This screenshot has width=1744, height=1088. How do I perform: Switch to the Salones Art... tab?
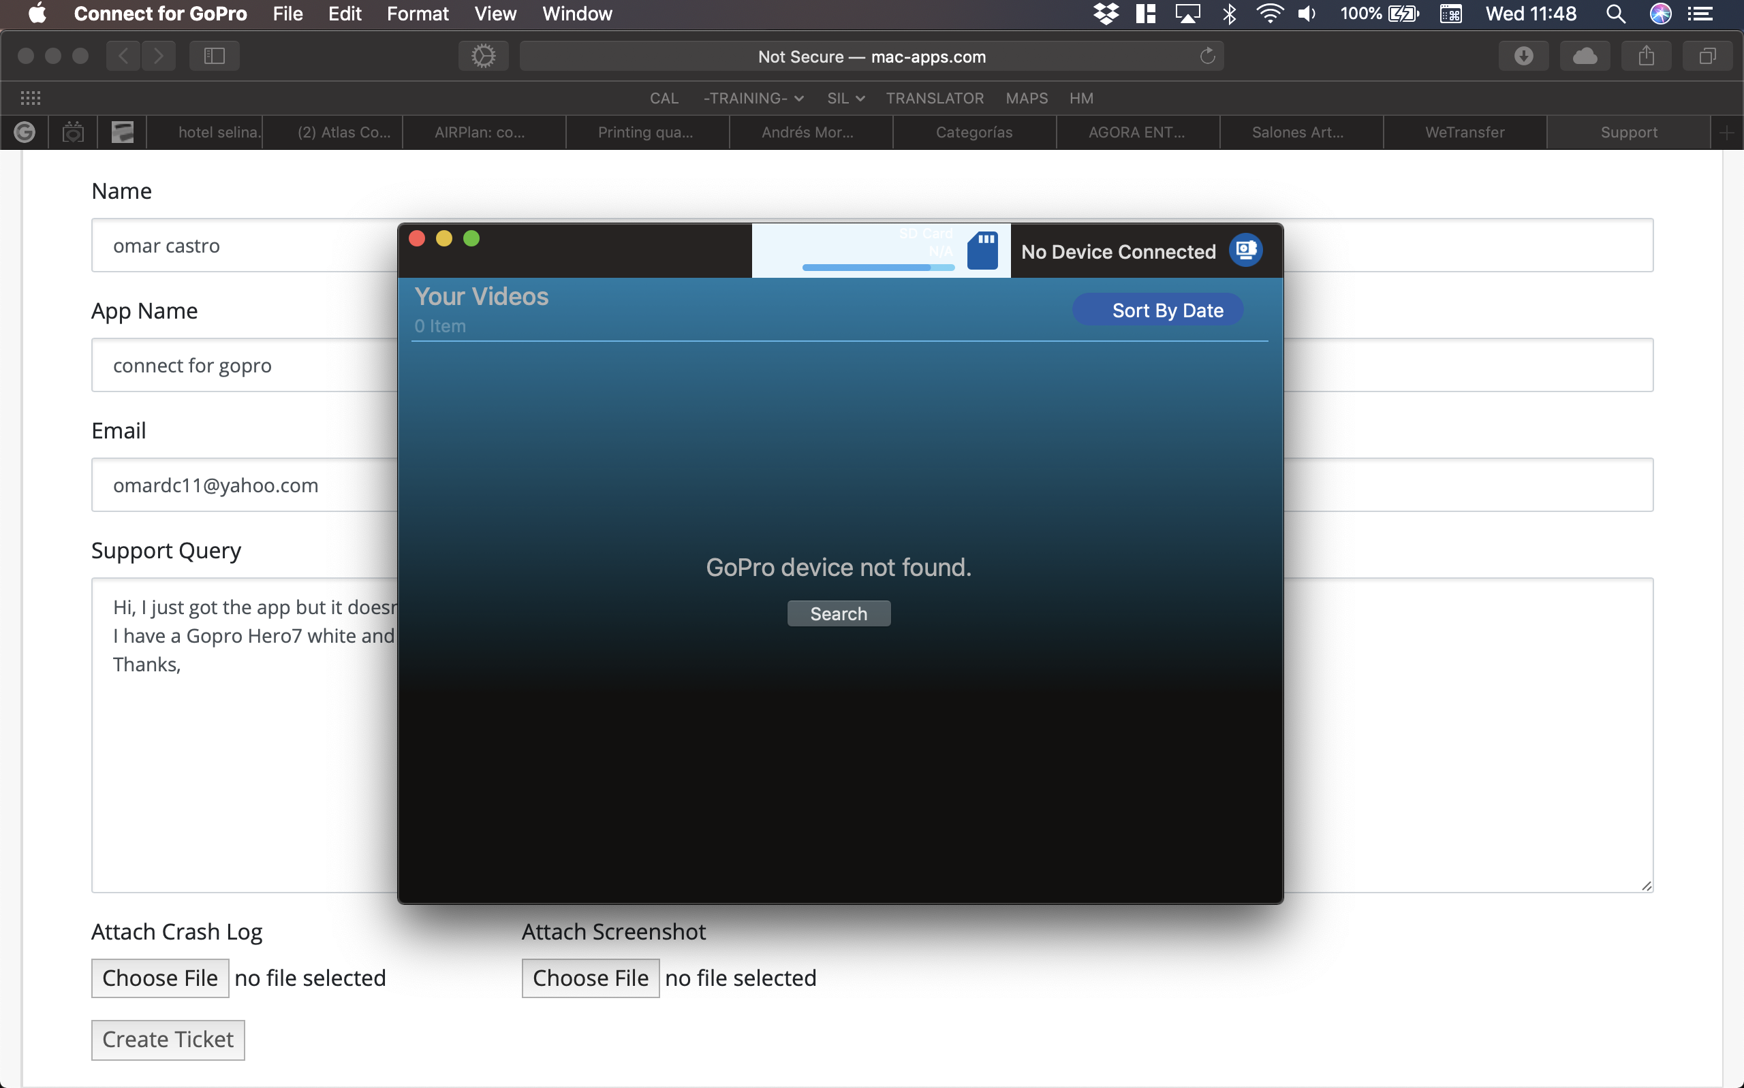[1301, 132]
